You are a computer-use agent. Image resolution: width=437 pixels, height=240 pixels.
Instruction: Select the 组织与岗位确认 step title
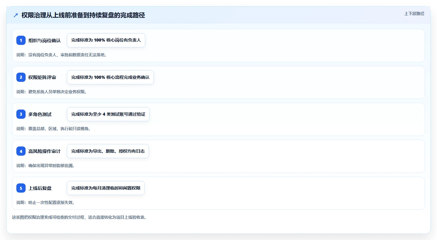pos(45,40)
